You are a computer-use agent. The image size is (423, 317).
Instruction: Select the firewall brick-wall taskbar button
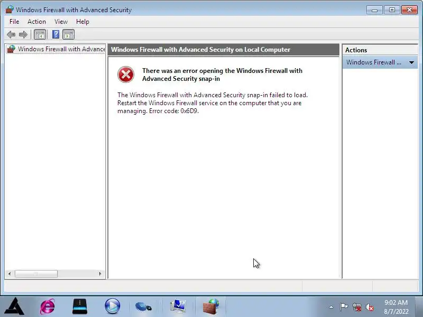click(x=211, y=306)
